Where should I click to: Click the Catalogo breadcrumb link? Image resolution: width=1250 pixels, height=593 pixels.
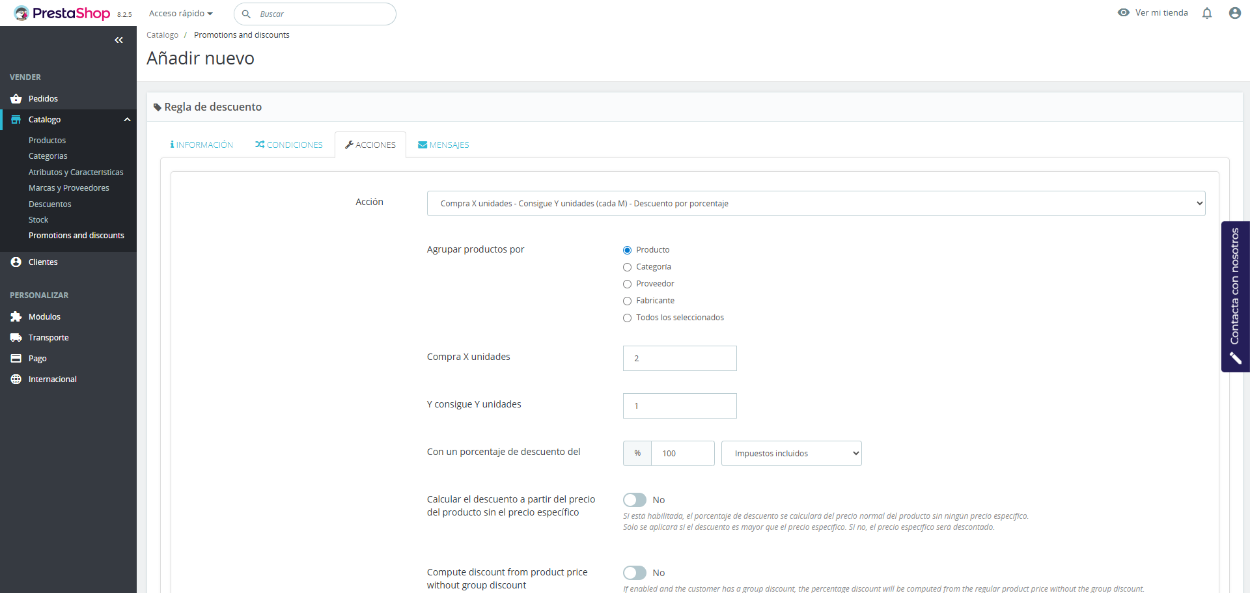pyautogui.click(x=163, y=35)
